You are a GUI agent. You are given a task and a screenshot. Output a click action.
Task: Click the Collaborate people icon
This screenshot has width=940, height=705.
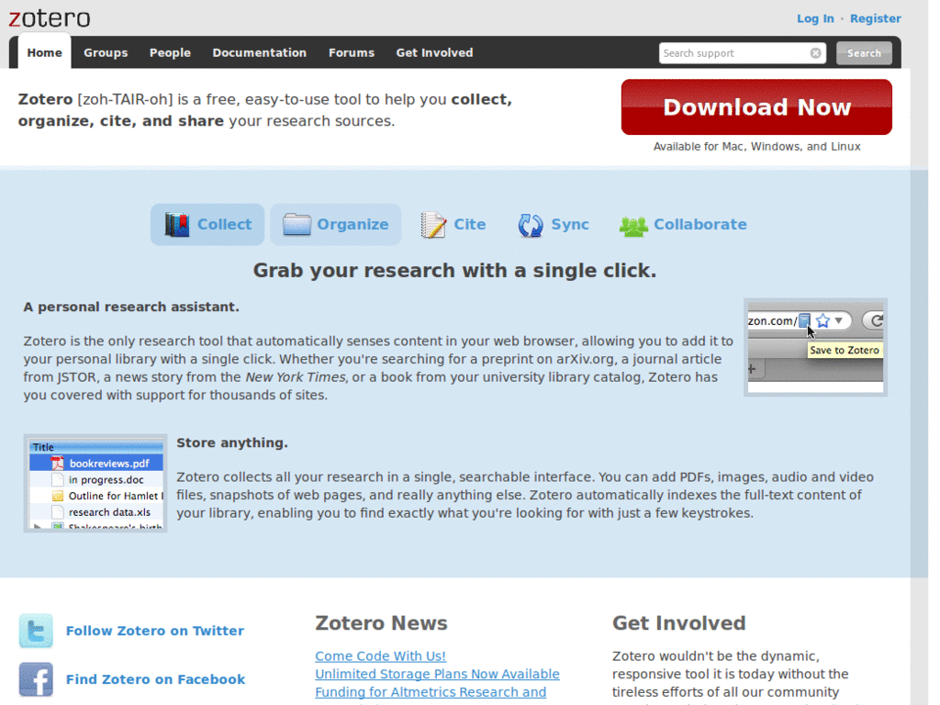click(x=633, y=226)
